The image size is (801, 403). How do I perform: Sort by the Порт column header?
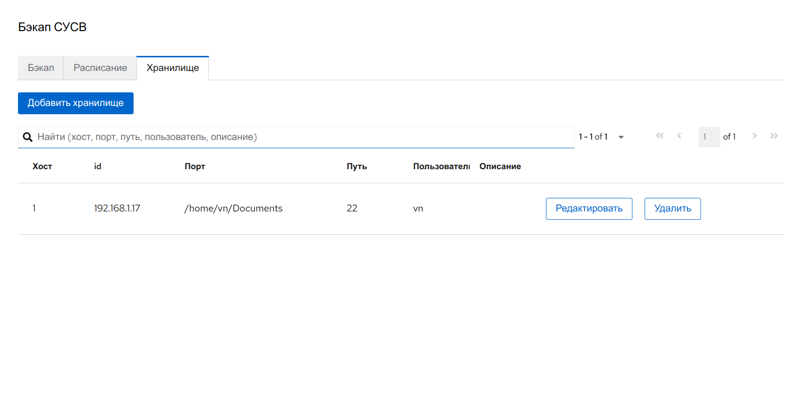[x=195, y=166]
